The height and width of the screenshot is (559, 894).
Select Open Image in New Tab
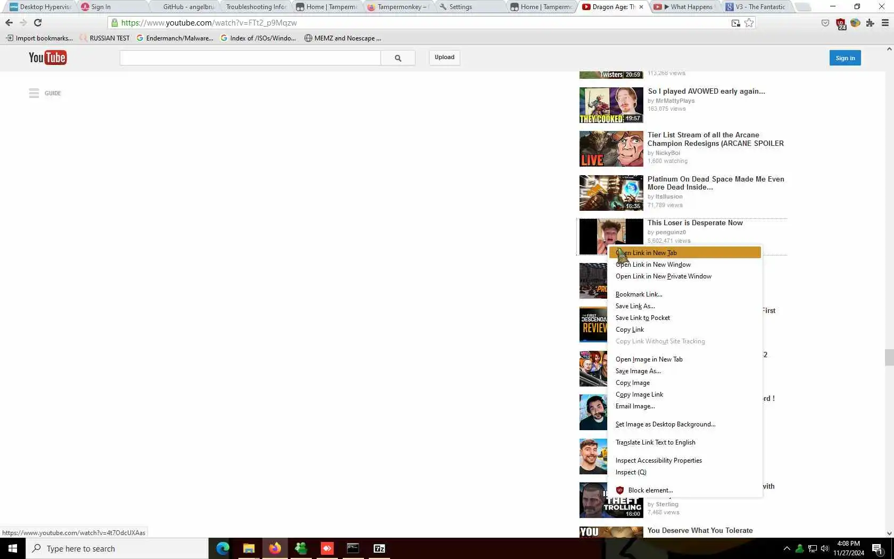click(x=685, y=359)
